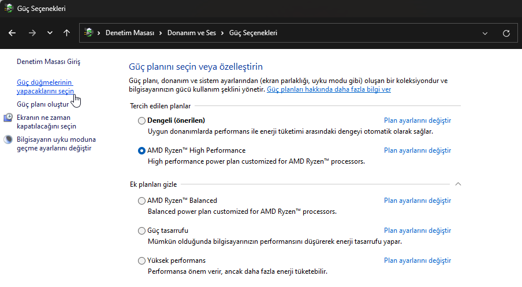The image size is (522, 287).
Task: Click Güç planı oluştur link
Action: (43, 104)
